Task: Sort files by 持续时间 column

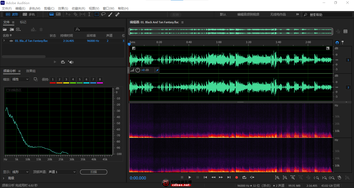Action: point(67,35)
